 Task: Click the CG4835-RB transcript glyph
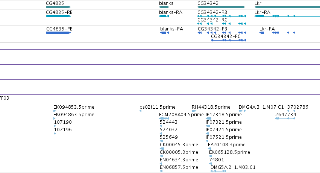58,16
